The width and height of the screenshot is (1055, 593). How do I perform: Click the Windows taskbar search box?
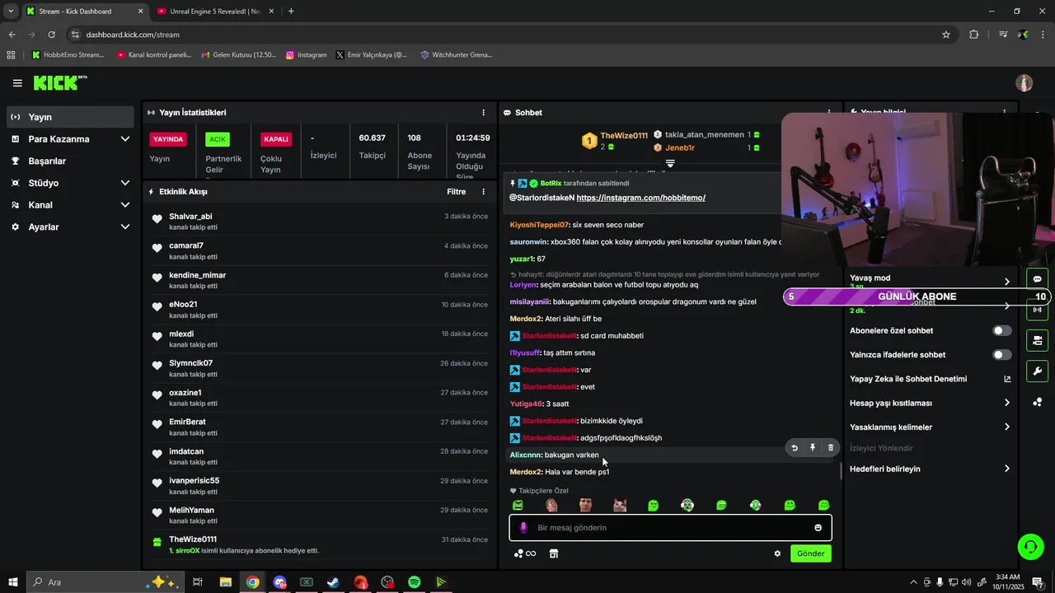(x=105, y=582)
